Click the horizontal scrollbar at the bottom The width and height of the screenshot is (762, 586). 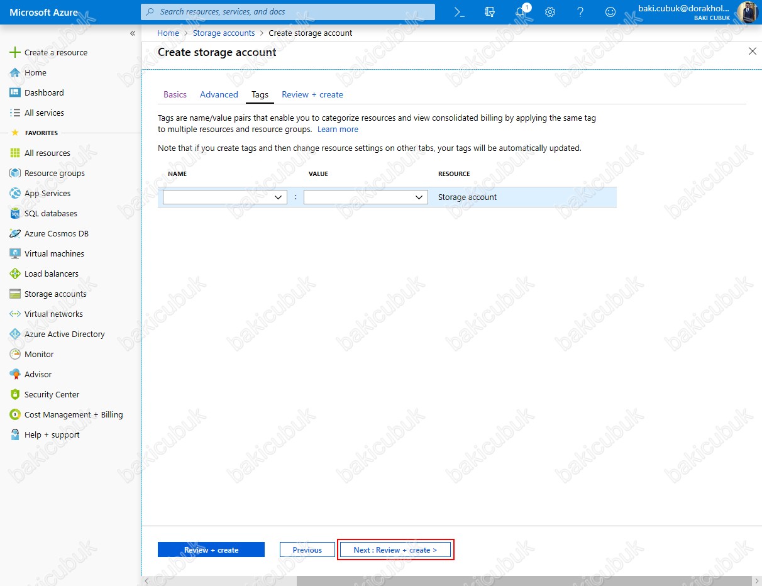point(524,582)
